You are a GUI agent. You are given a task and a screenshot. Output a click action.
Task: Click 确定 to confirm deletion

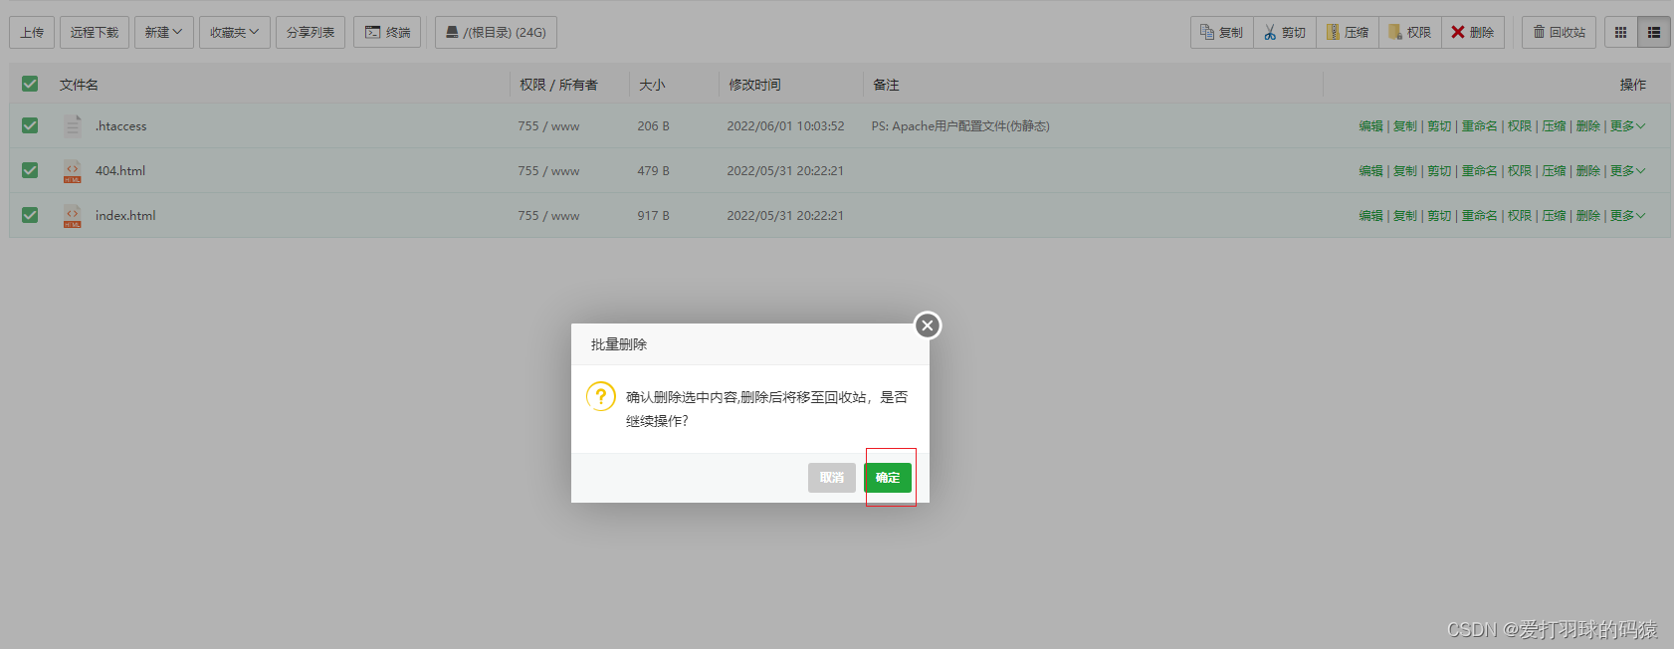pos(888,478)
